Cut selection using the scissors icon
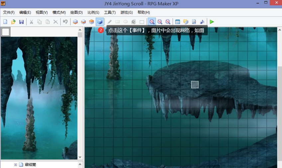 coord(31,22)
